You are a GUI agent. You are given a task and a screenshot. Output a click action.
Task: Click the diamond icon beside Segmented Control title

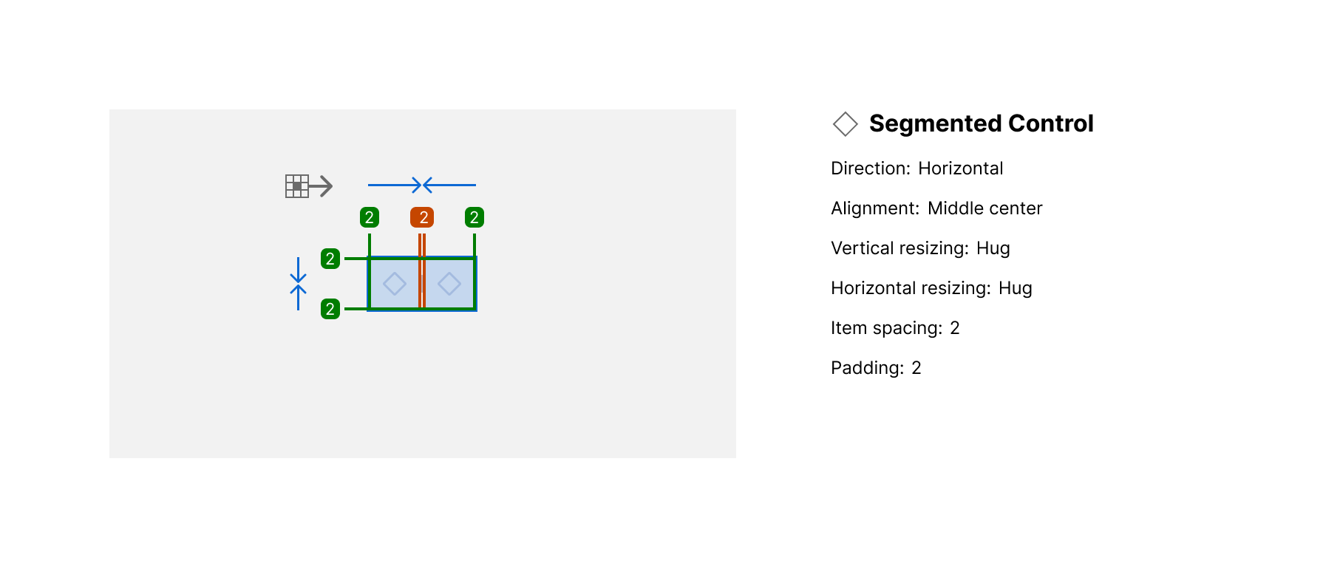point(845,124)
